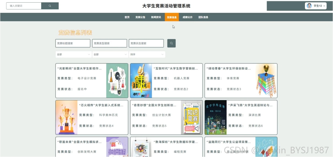
Task: Open the golden trophies image of “芯火相传” card
Action: click(x=67, y=117)
